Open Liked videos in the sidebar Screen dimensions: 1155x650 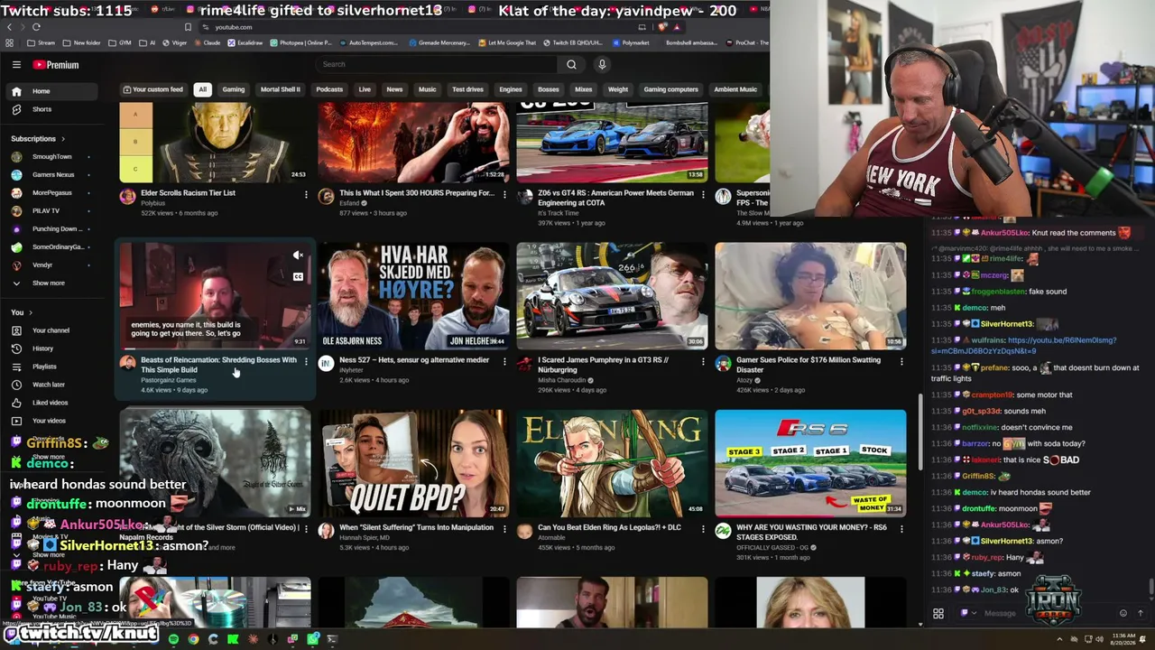52,403
